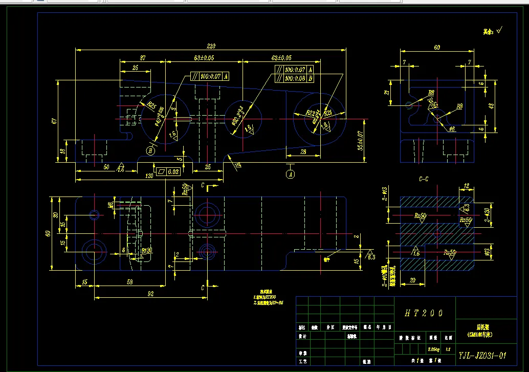Select the 21 dimension in side view

tap(387, 92)
